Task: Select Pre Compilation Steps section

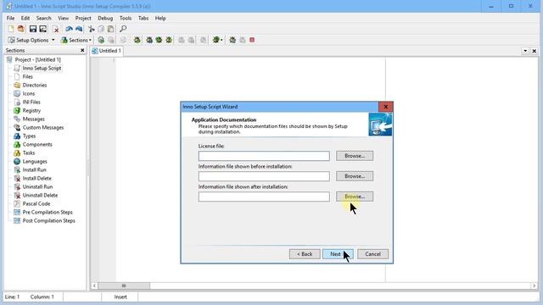Action: point(48,212)
